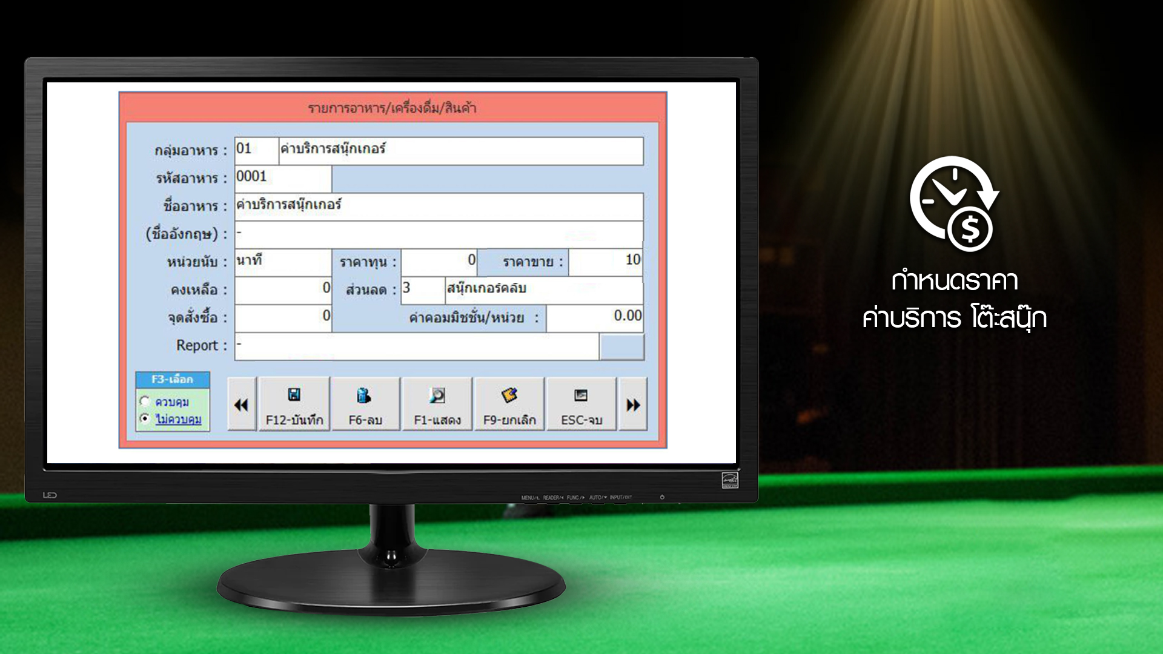Click the ชื่ออาหาร name field
The height and width of the screenshot is (654, 1163).
pos(439,206)
